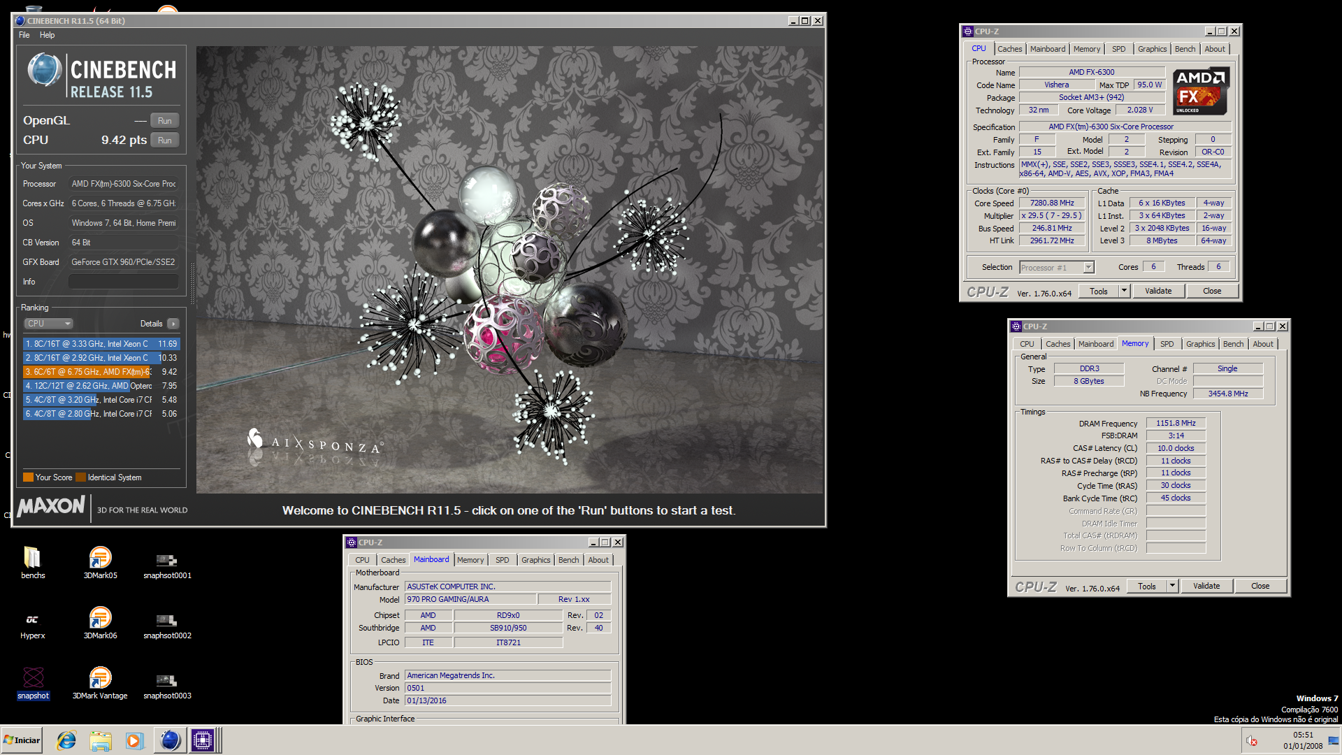
Task: Open About tab in CPU-Z Memory window
Action: coord(1262,344)
